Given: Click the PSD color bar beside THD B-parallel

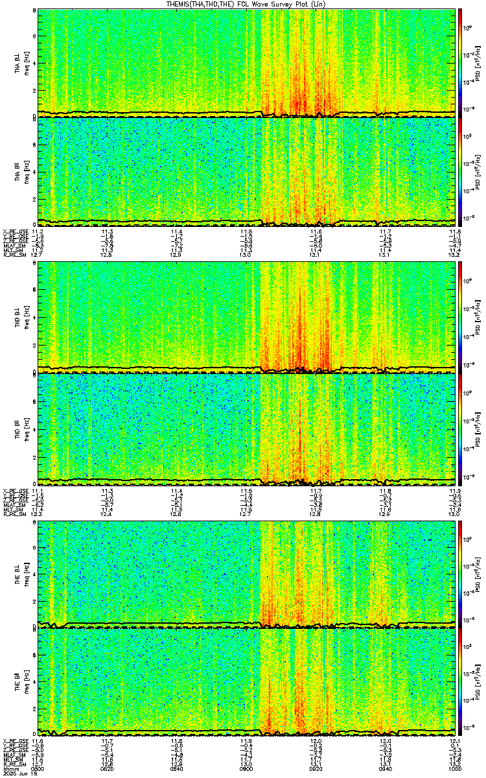Looking at the screenshot, I should (460, 429).
